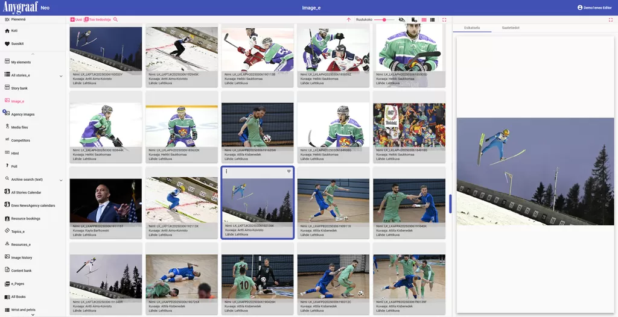Expand Archive search (text) chevron
Viewport: 618px width, 317px height.
click(x=61, y=180)
